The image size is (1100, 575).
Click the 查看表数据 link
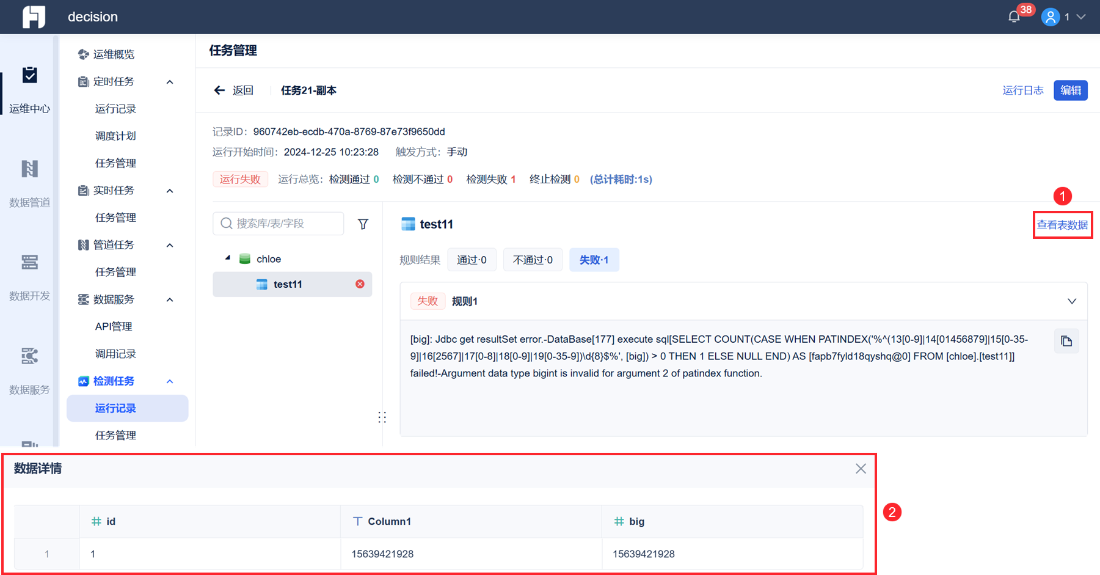click(1062, 225)
